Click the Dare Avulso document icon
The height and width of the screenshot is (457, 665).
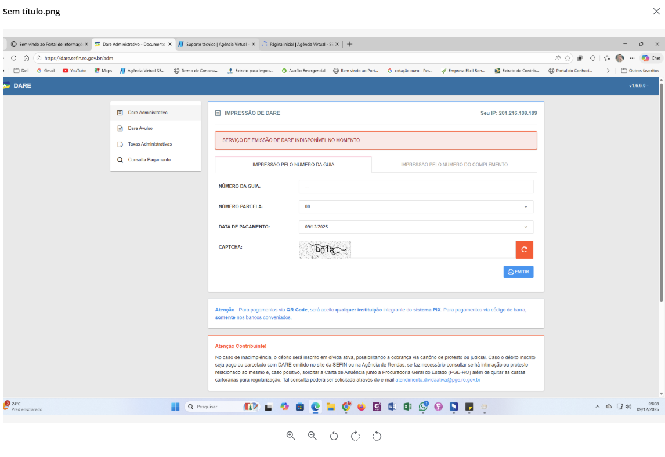[x=120, y=128]
